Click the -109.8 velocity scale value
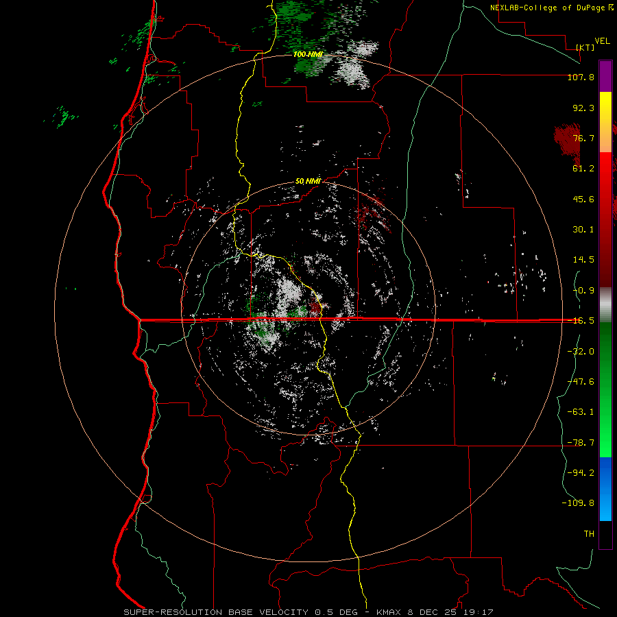The height and width of the screenshot is (617, 617). pos(578,503)
